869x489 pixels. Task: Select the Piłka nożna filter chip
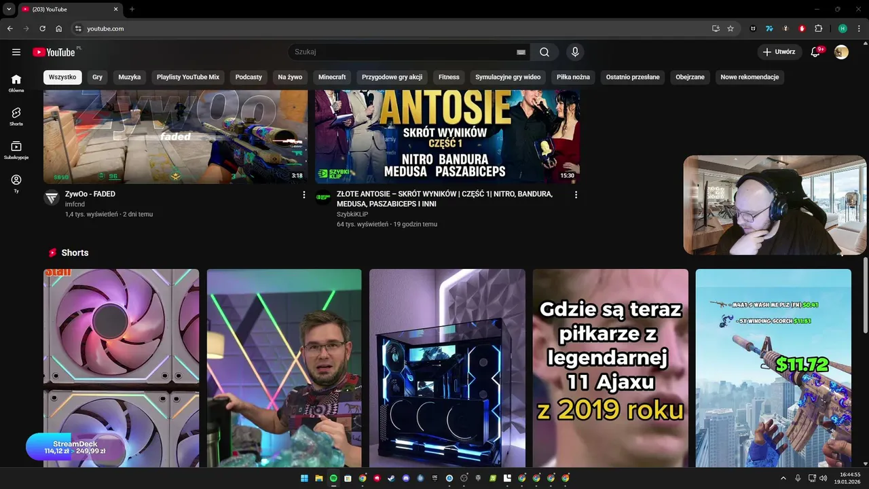(573, 77)
